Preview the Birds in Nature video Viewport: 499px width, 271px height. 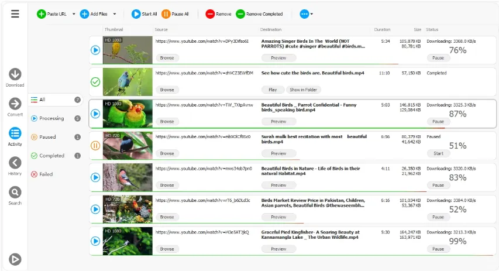click(279, 186)
